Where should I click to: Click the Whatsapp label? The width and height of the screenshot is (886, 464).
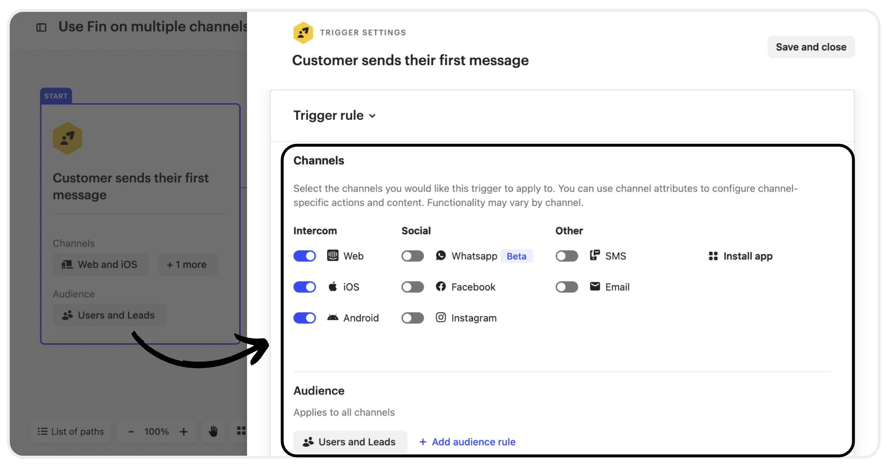tap(474, 256)
